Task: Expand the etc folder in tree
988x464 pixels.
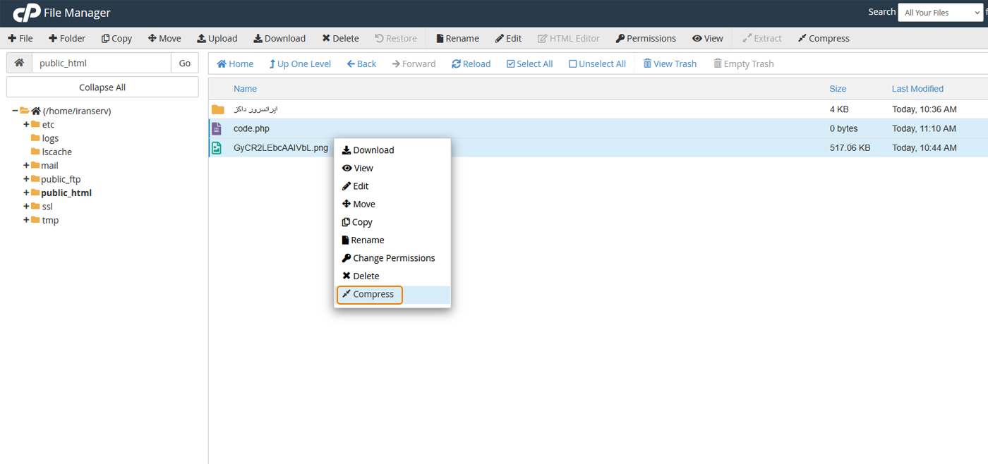Action: [x=26, y=125]
